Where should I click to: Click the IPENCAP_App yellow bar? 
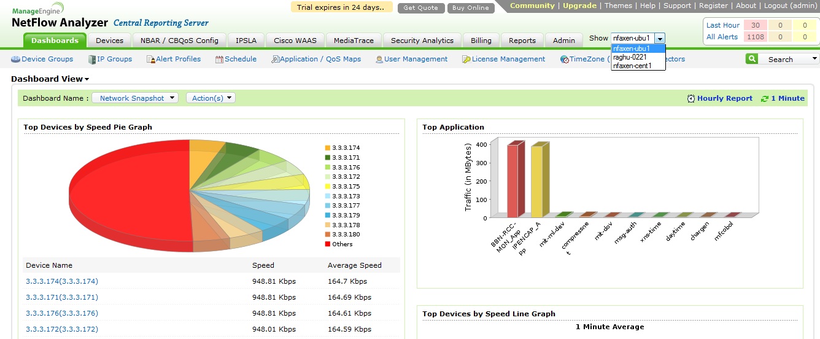539,181
